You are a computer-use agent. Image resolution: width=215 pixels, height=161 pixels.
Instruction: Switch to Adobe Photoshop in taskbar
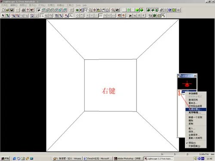coord(128,158)
